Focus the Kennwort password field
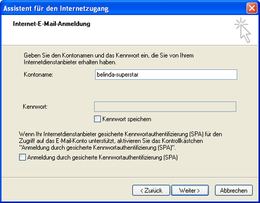The image size is (260, 203). pos(165,106)
